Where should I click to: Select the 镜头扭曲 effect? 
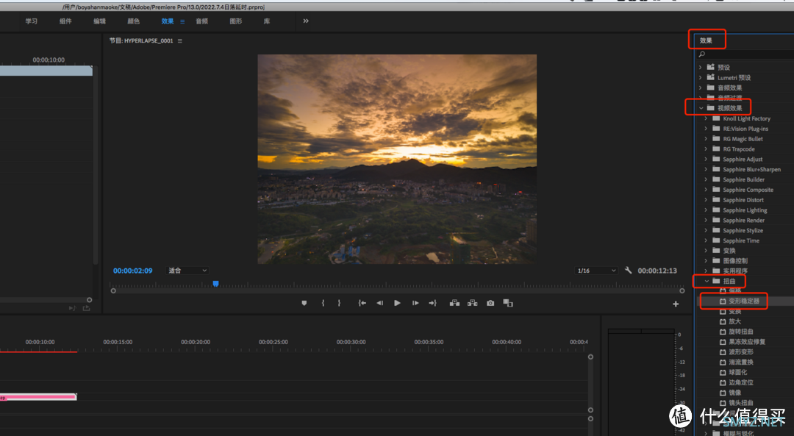point(741,403)
